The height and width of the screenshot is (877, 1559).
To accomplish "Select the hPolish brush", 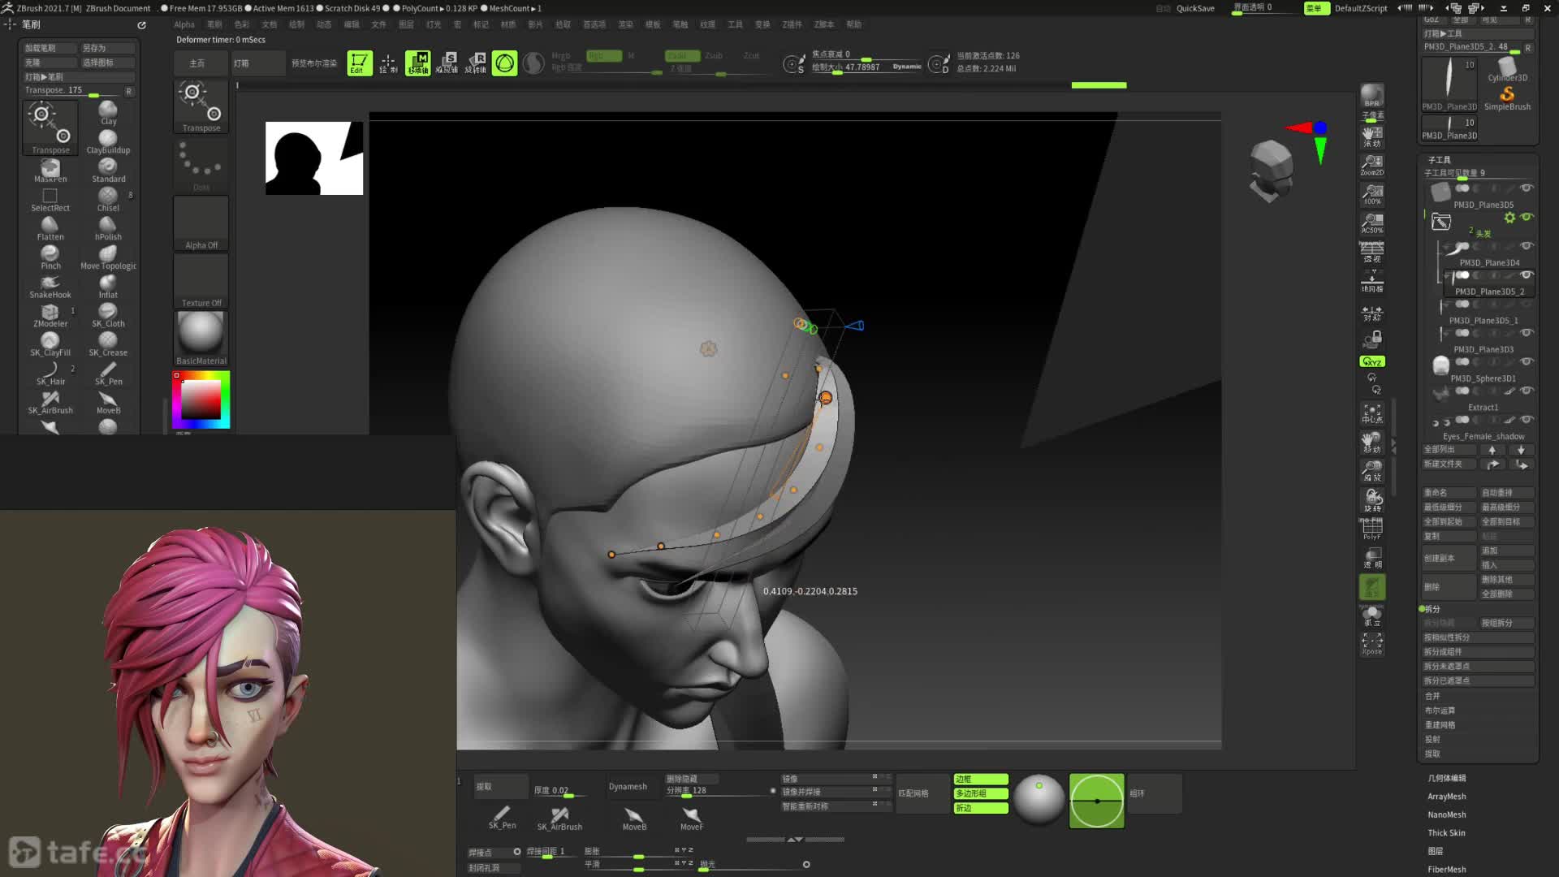I will (x=108, y=228).
